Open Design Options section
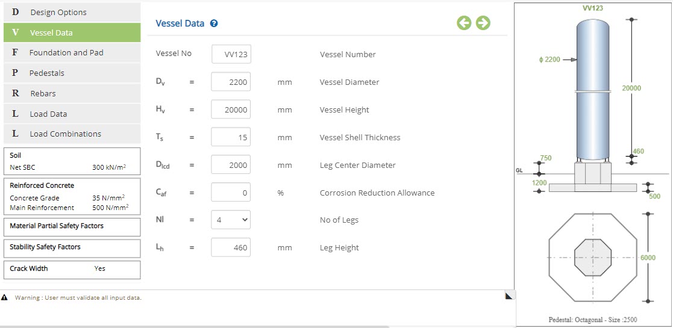 [72, 12]
